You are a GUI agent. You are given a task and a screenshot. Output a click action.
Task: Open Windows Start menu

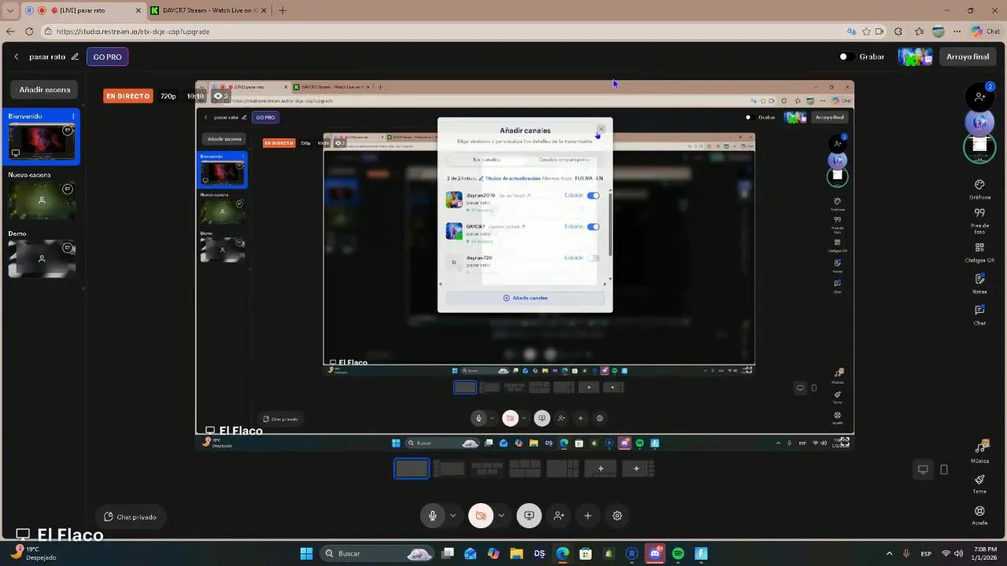tap(306, 553)
